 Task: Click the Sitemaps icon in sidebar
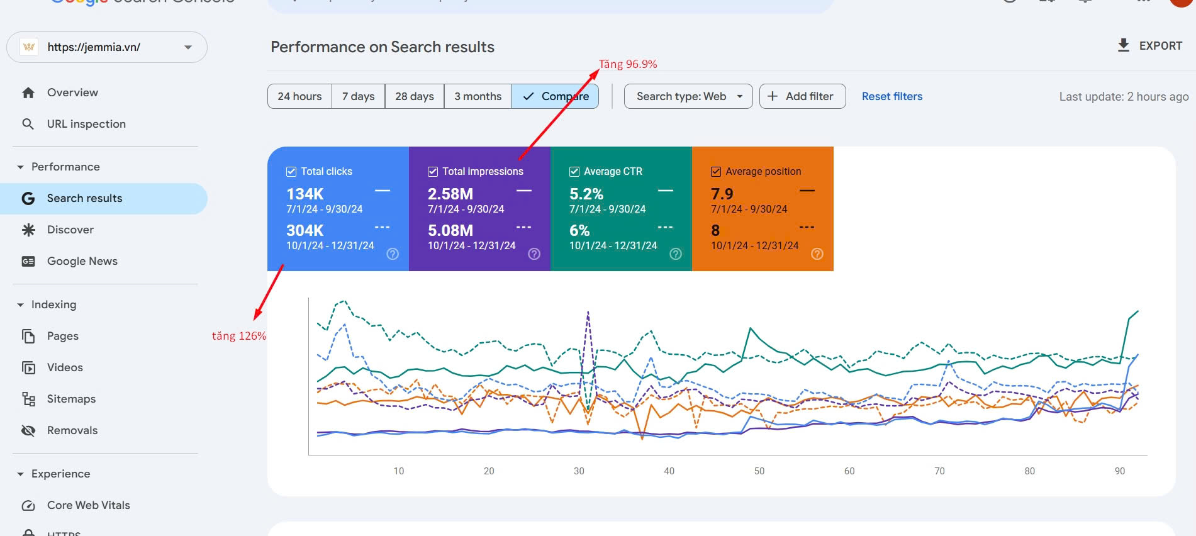pyautogui.click(x=28, y=399)
